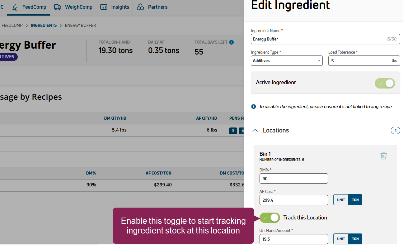Go to INGREDIENTS breadcrumb link

(x=44, y=25)
